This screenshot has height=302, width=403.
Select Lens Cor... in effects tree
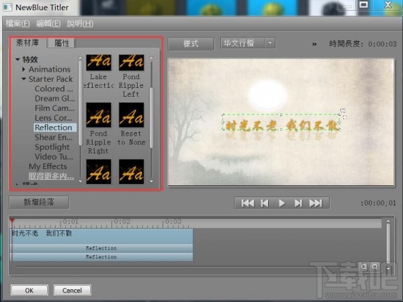[x=54, y=118]
